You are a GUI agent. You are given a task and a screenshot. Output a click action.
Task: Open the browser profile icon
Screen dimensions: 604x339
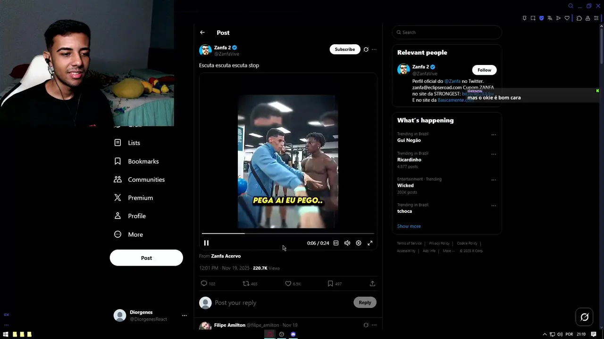click(x=587, y=18)
